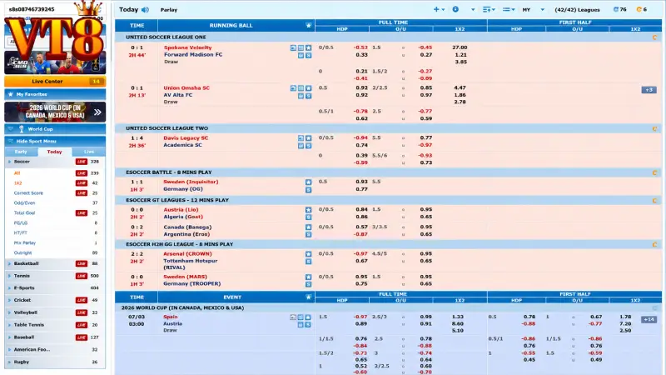Open dropdown arrow next to info icon
The image size is (666, 375).
click(473, 9)
